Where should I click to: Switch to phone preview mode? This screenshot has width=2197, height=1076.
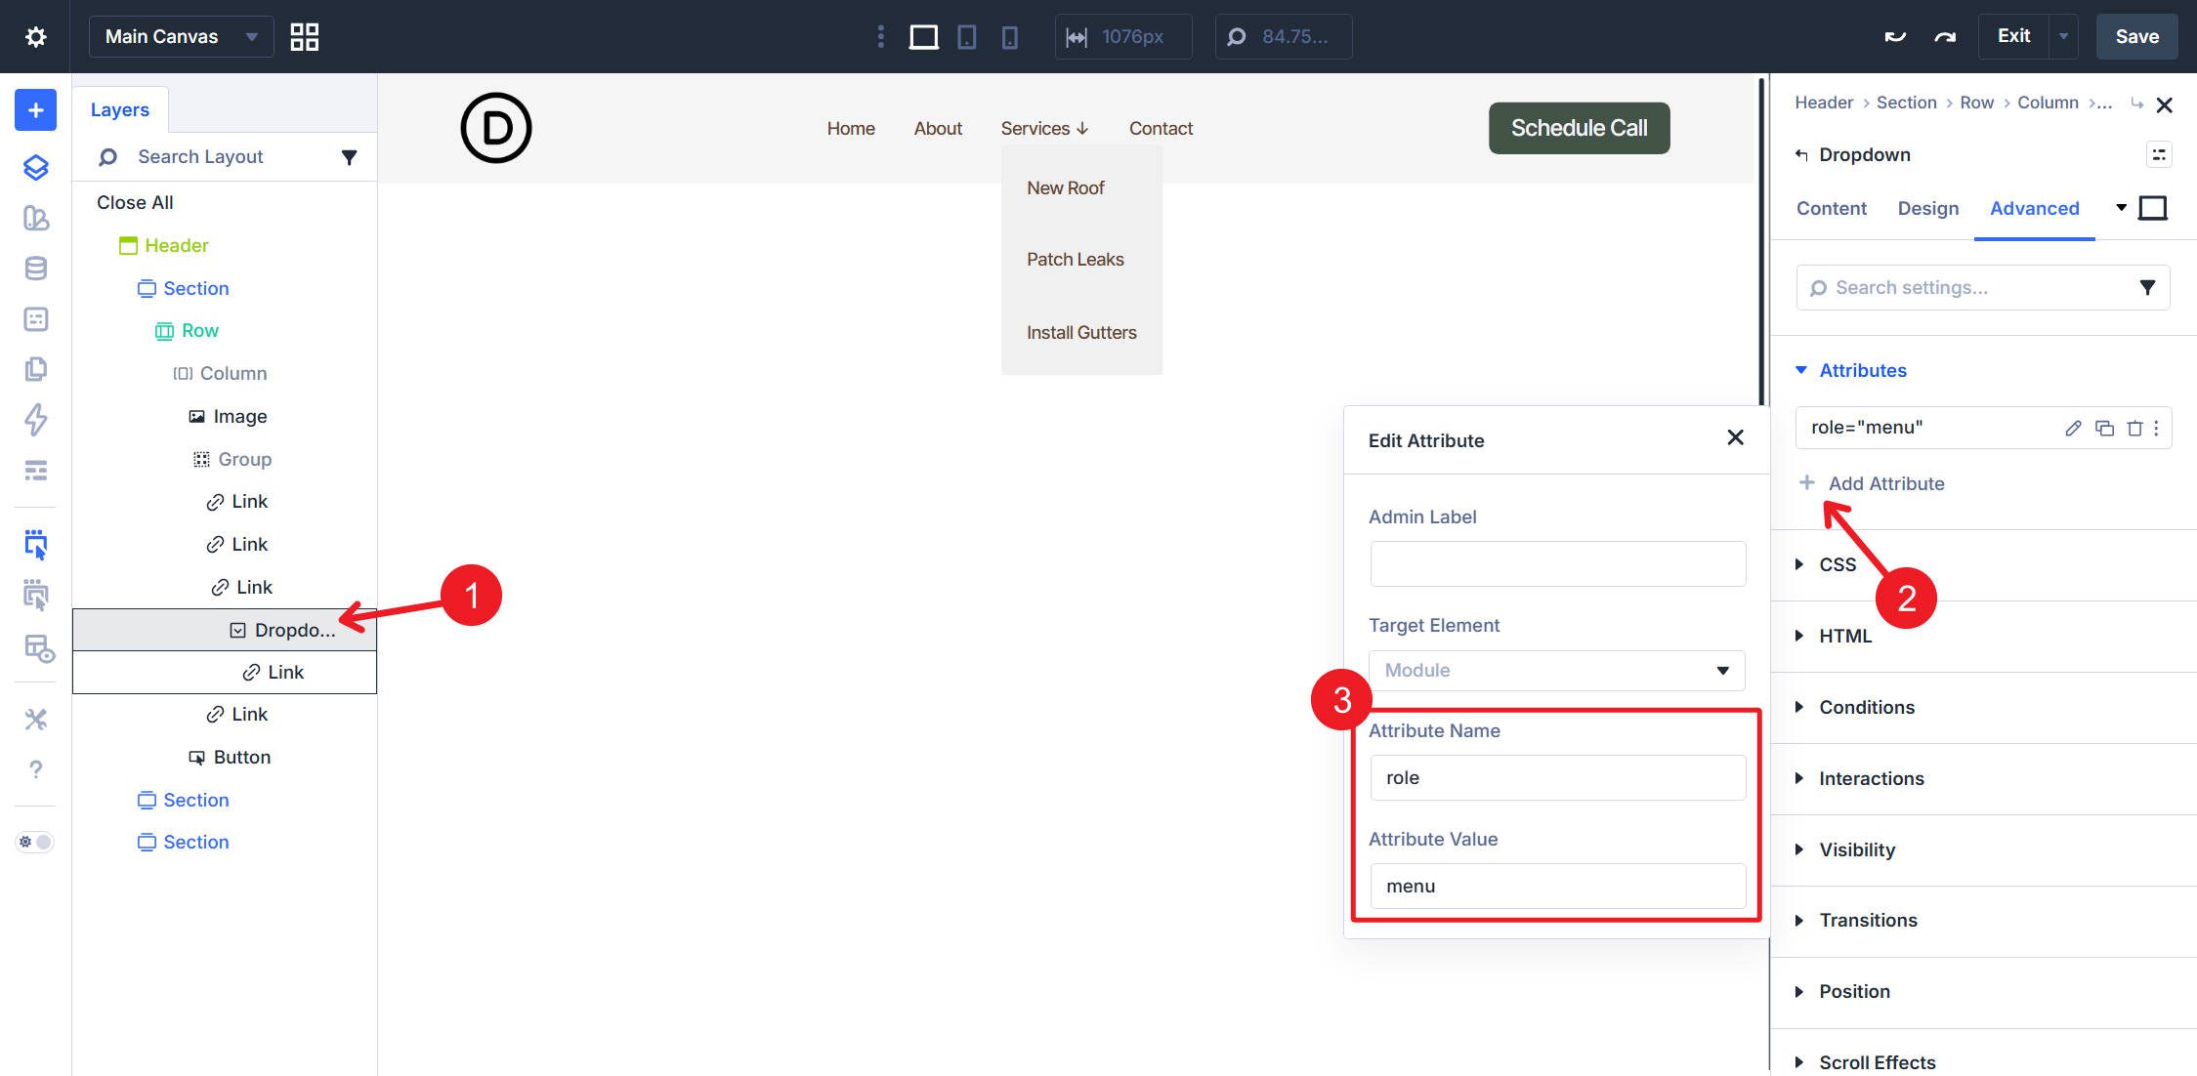coord(1010,36)
